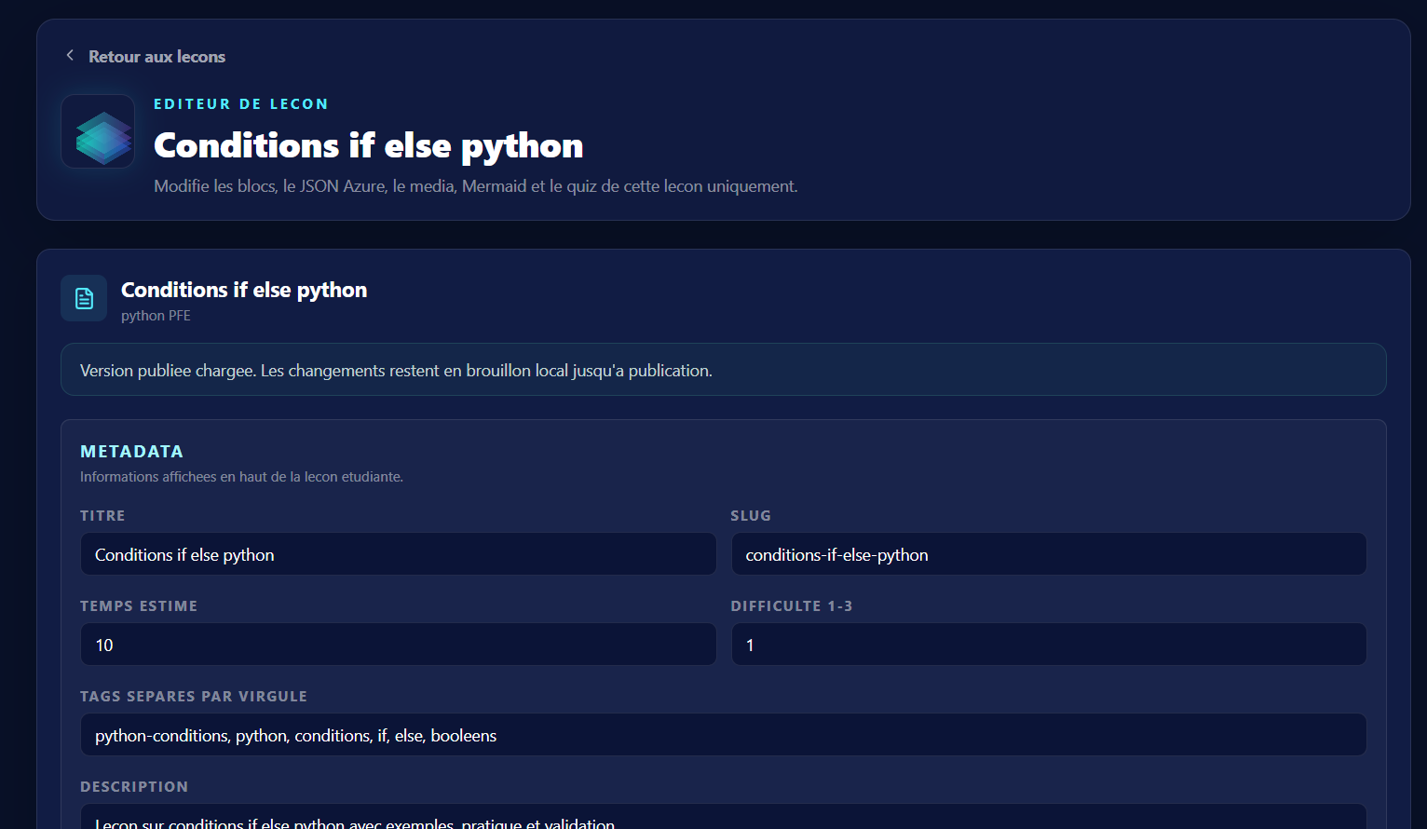This screenshot has height=829, width=1427.
Task: Focus the Titre input field
Action: tap(398, 554)
